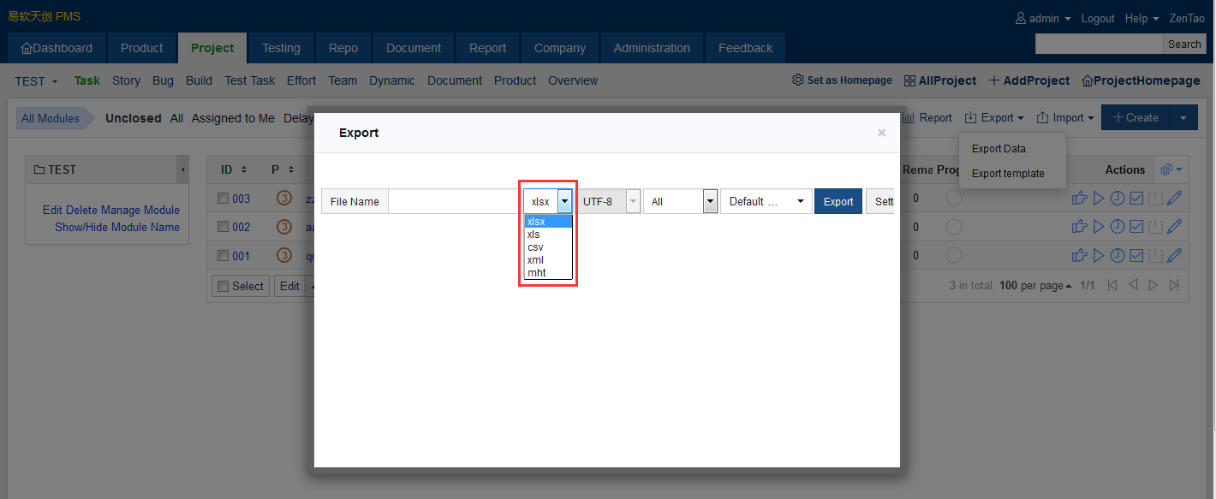Click the File Name input field
The image size is (1216, 499).
click(454, 201)
